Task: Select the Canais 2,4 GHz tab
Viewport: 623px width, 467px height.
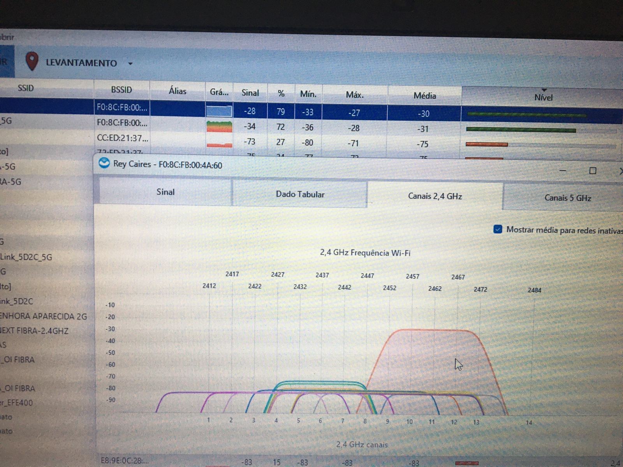Action: pos(435,196)
